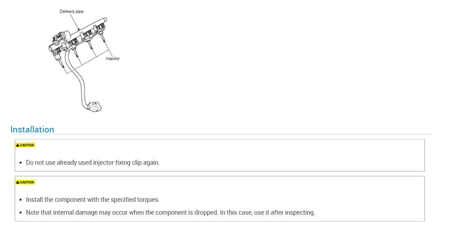449x225 pixels.
Task: Click the bullet before "Do not use already used"
Action: click(21, 163)
